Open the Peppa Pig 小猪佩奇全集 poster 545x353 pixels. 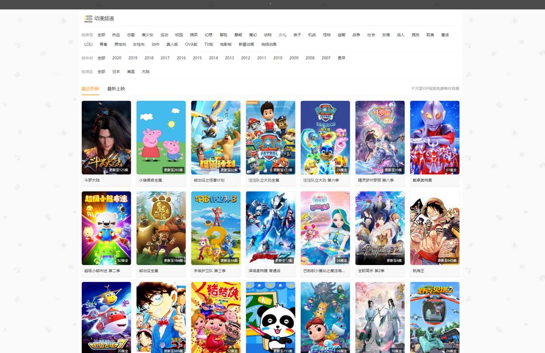(x=161, y=137)
